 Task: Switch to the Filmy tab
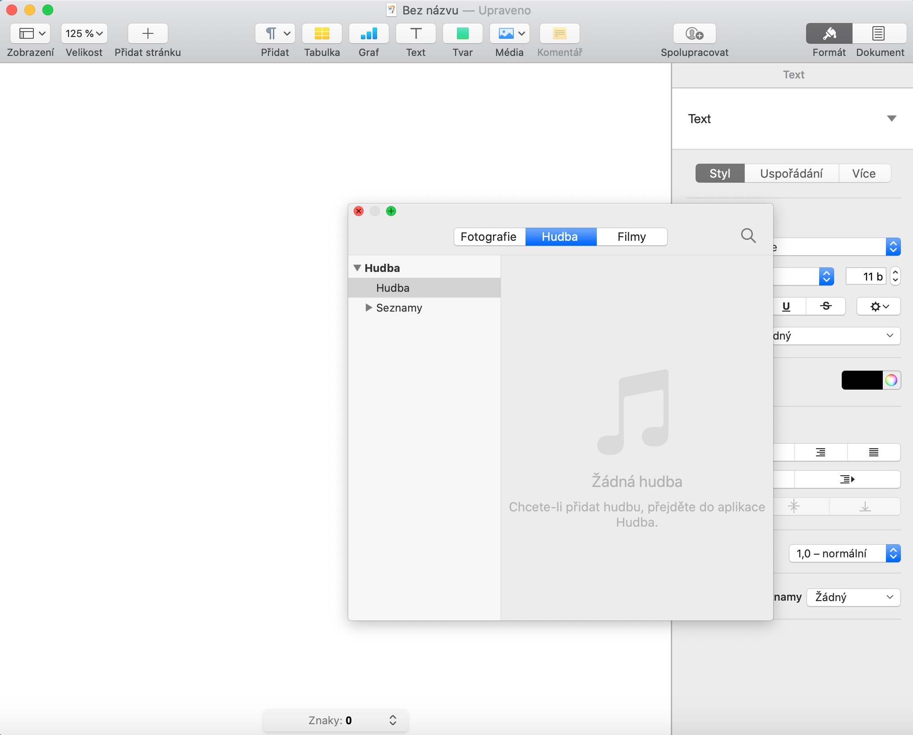pos(631,237)
